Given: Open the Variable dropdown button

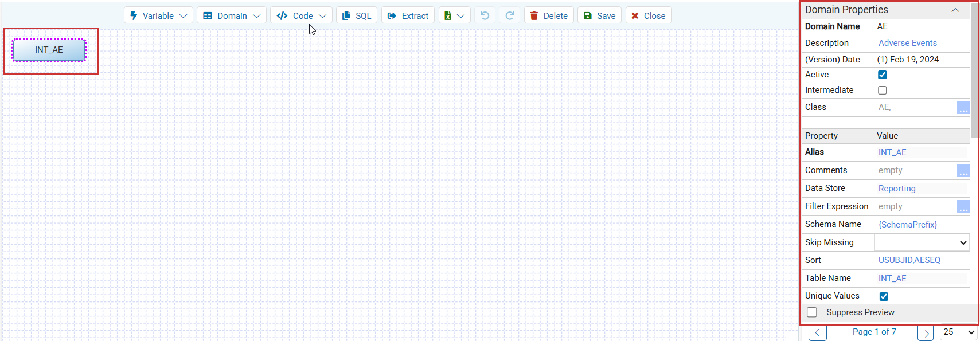Looking at the screenshot, I should [158, 15].
